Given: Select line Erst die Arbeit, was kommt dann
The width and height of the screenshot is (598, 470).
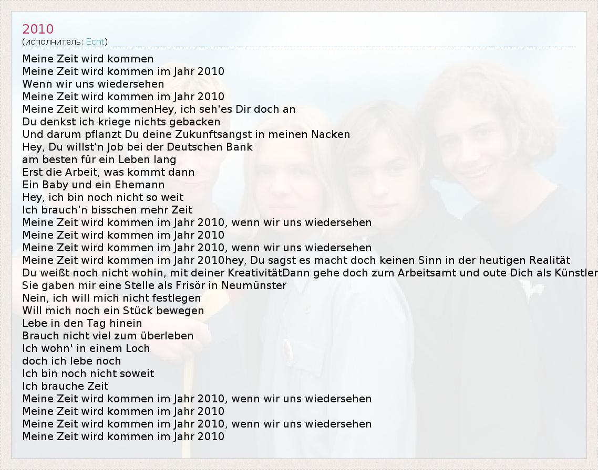Looking at the screenshot, I should [x=108, y=172].
